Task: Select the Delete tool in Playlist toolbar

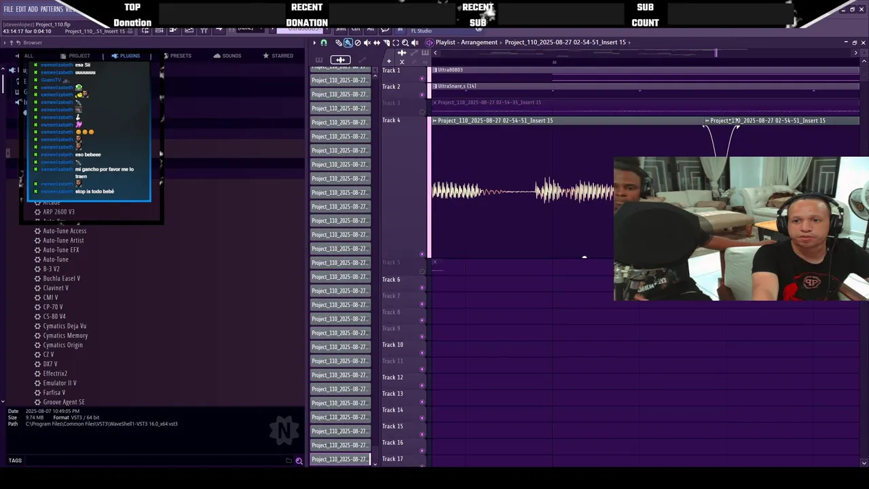Action: (358, 43)
